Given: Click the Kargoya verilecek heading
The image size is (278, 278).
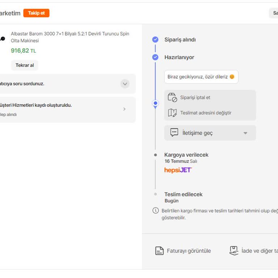Looking at the screenshot, I should pyautogui.click(x=186, y=155).
